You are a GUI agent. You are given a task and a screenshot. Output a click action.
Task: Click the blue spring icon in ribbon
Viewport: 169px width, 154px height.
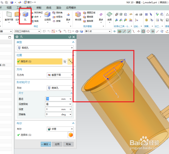(146, 15)
